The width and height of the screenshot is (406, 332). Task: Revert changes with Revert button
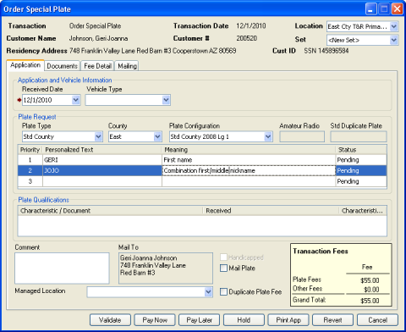(x=333, y=320)
